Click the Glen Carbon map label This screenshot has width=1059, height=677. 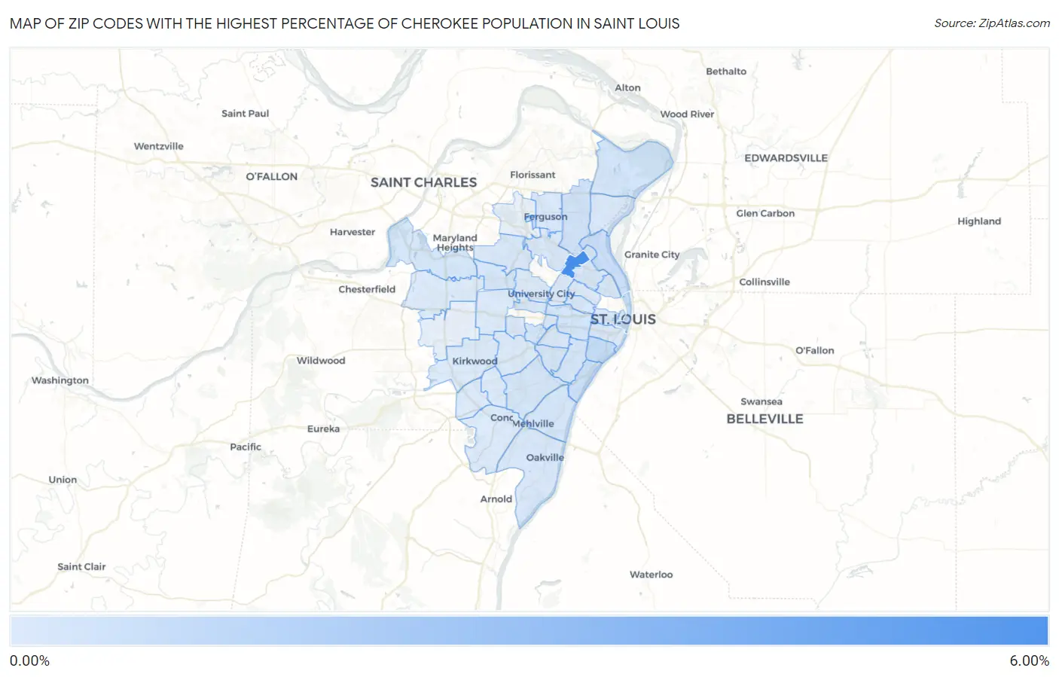coord(765,214)
